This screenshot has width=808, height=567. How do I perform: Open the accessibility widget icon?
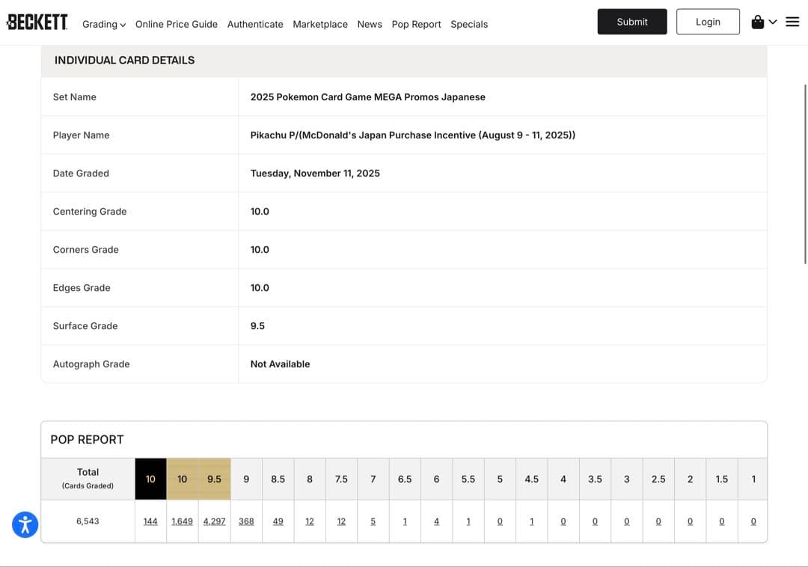(25, 524)
